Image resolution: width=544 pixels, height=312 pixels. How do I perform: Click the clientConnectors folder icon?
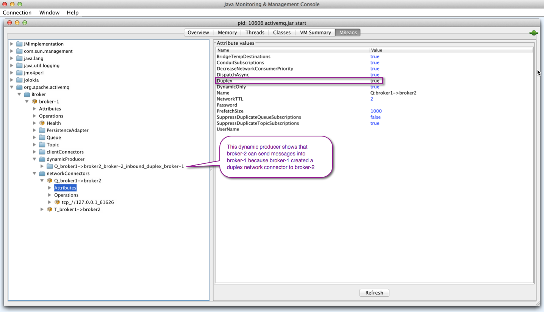pyautogui.click(x=42, y=152)
